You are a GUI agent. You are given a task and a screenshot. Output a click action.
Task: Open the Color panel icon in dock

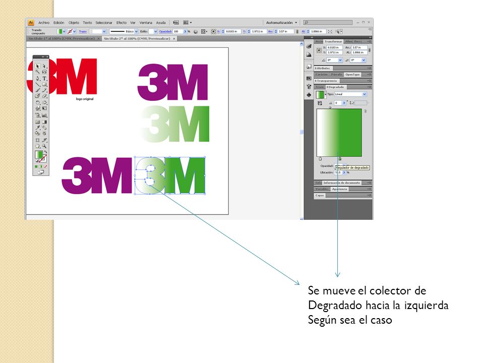309,46
